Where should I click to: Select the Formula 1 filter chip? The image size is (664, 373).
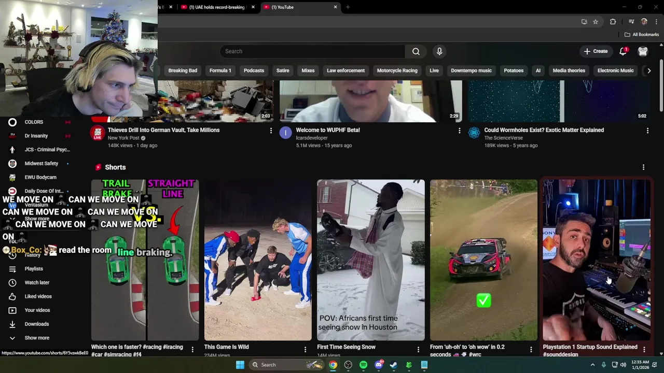tap(220, 70)
